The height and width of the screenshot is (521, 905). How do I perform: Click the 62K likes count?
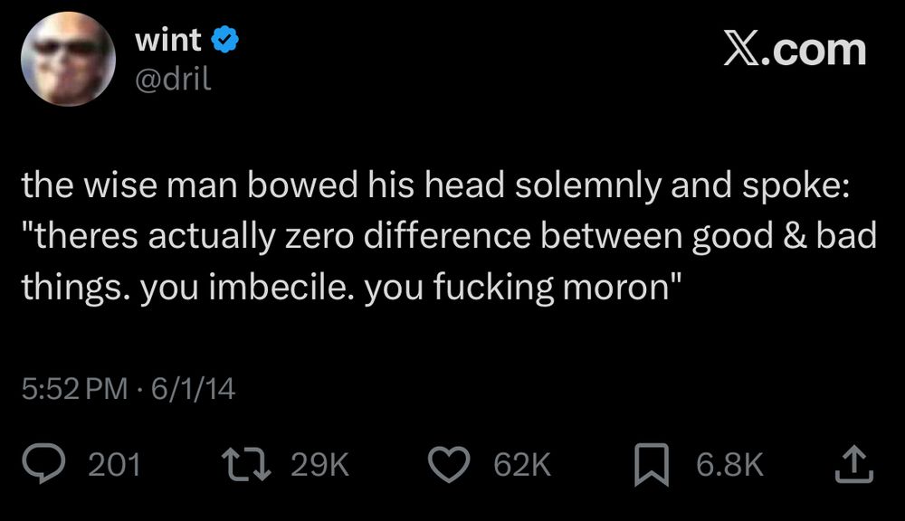(x=521, y=465)
